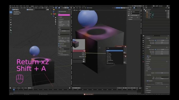Click the pink Screencast color swatch

64,15
